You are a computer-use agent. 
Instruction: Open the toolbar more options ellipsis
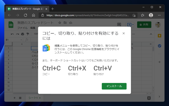click(133, 34)
